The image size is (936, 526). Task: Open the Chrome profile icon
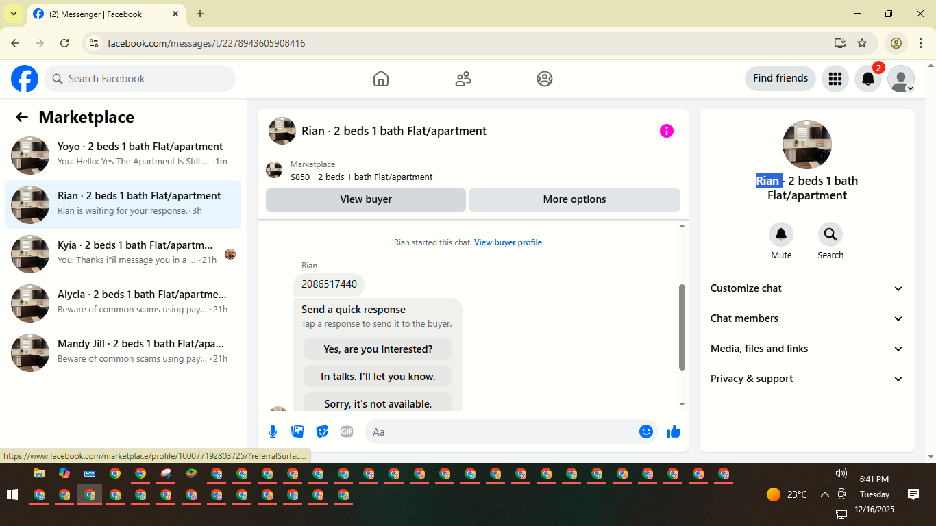pyautogui.click(x=896, y=43)
